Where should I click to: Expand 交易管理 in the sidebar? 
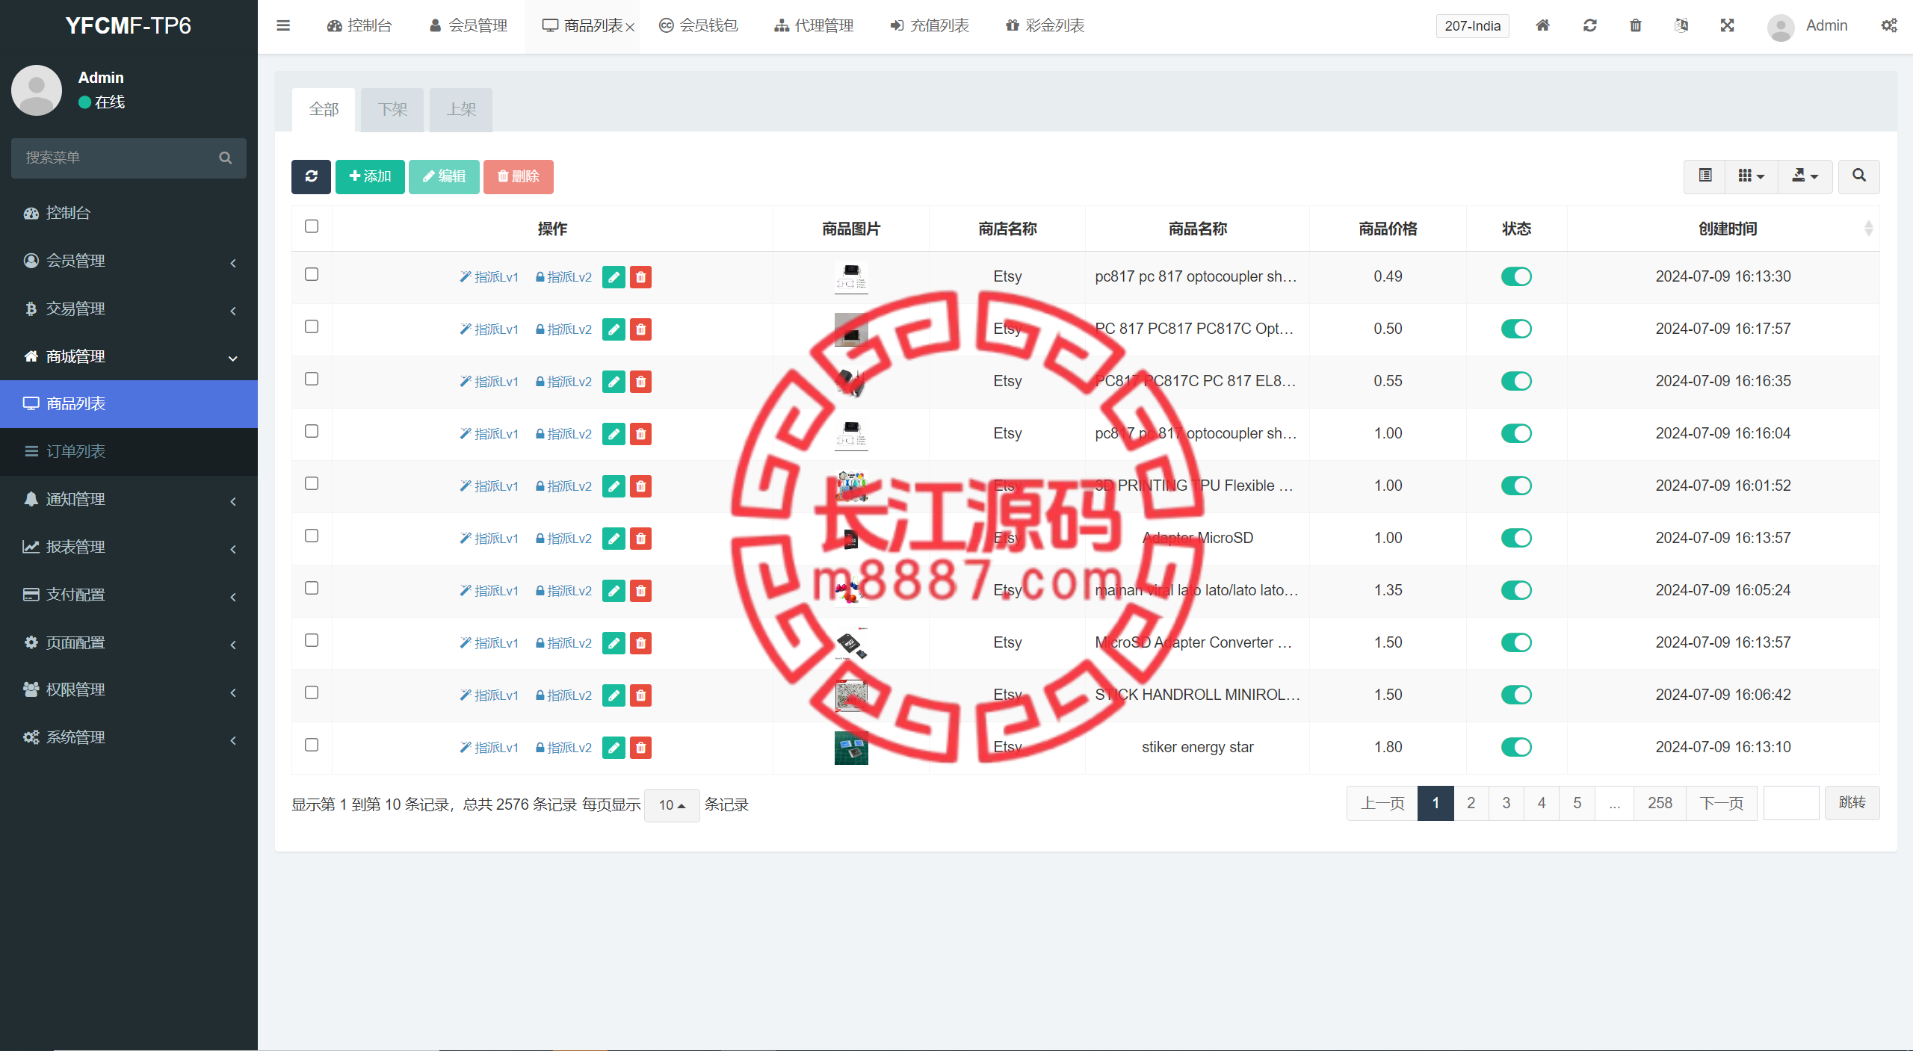(129, 309)
